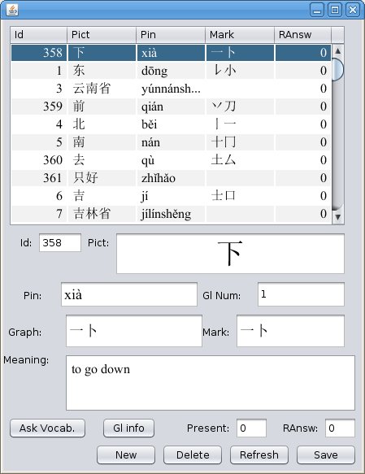Select the jílínshěng table row
Viewport: 365px width, 474px height.
171,214
